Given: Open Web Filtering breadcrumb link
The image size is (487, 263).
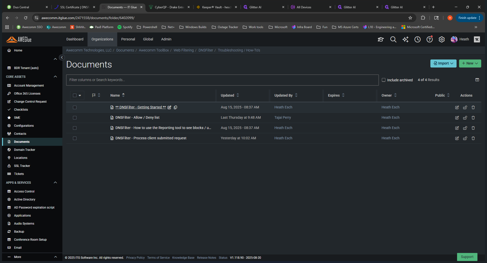Looking at the screenshot, I should tap(184, 50).
